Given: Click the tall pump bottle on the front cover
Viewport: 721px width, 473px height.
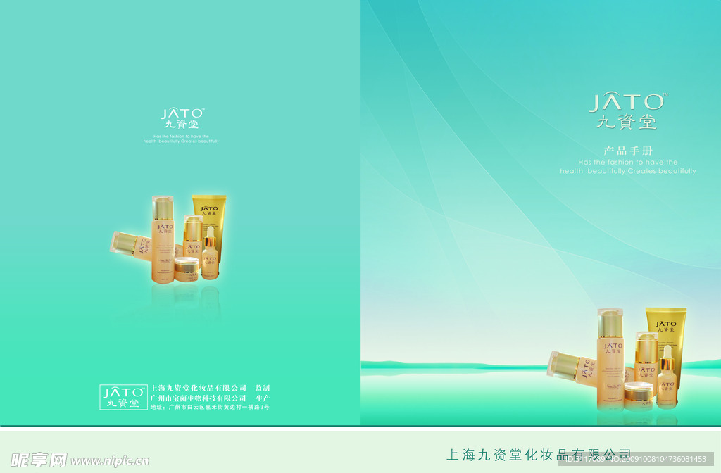Looking at the screenshot, I should coord(610,360).
